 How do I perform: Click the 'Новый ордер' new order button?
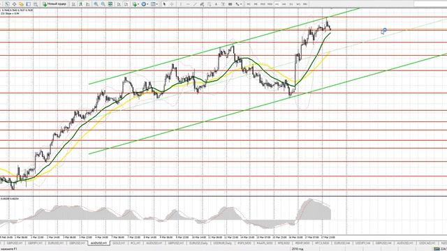coord(54,4)
